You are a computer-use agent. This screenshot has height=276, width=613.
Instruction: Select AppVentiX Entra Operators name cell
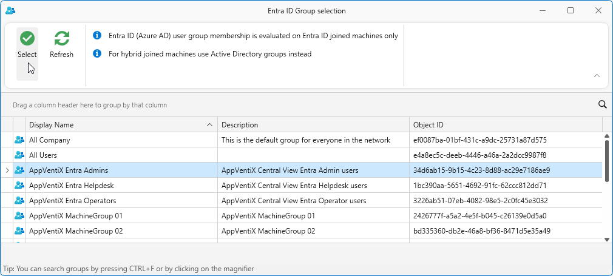pyautogui.click(x=121, y=201)
